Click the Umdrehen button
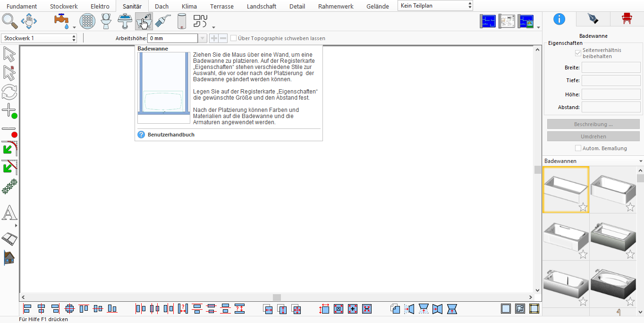 tap(593, 136)
